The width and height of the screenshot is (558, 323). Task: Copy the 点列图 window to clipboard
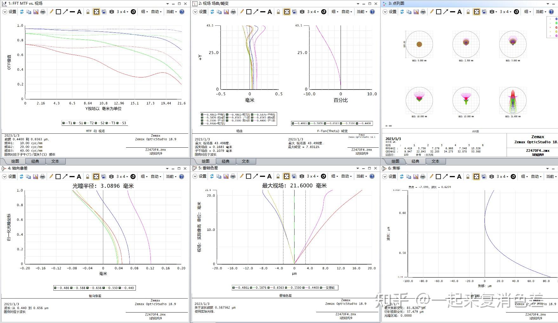[409, 12]
